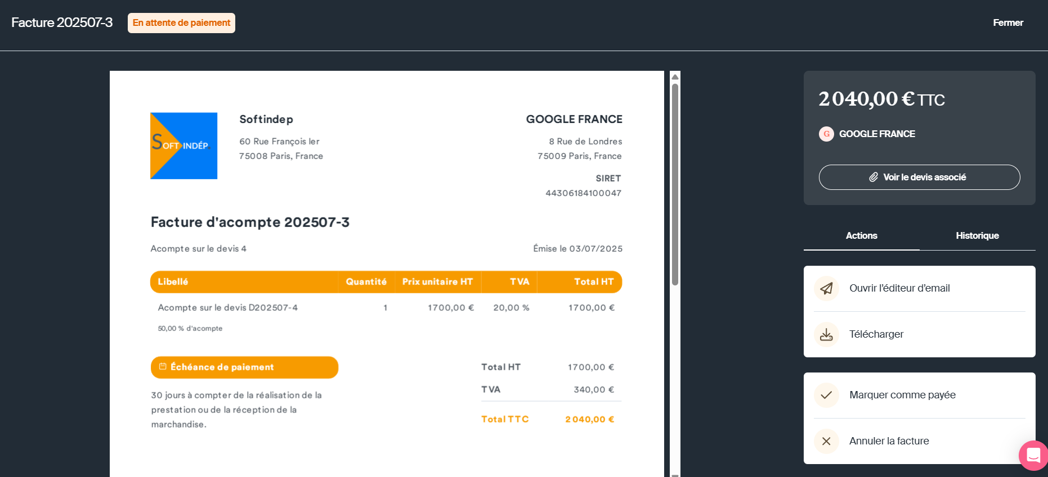Open Voir le devis associé
This screenshot has height=477, width=1048.
point(919,177)
